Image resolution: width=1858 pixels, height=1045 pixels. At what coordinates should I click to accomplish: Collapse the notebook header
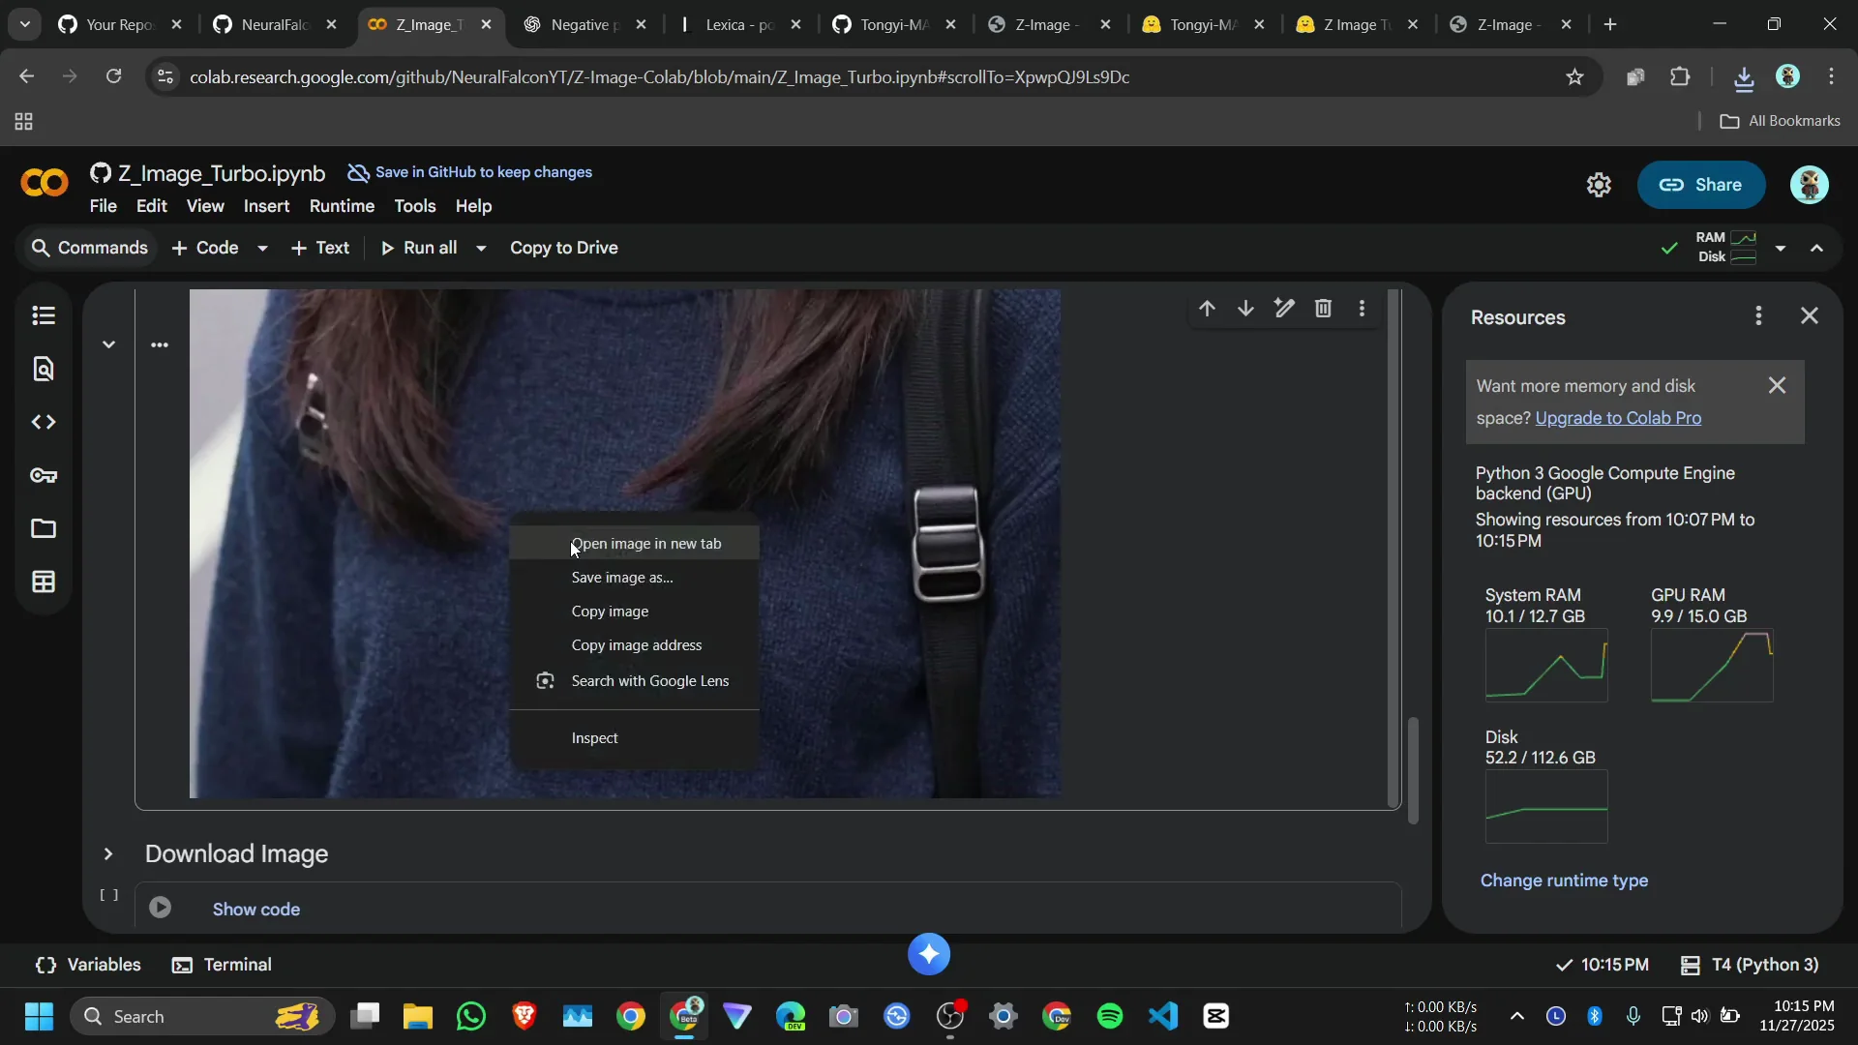point(1818,248)
